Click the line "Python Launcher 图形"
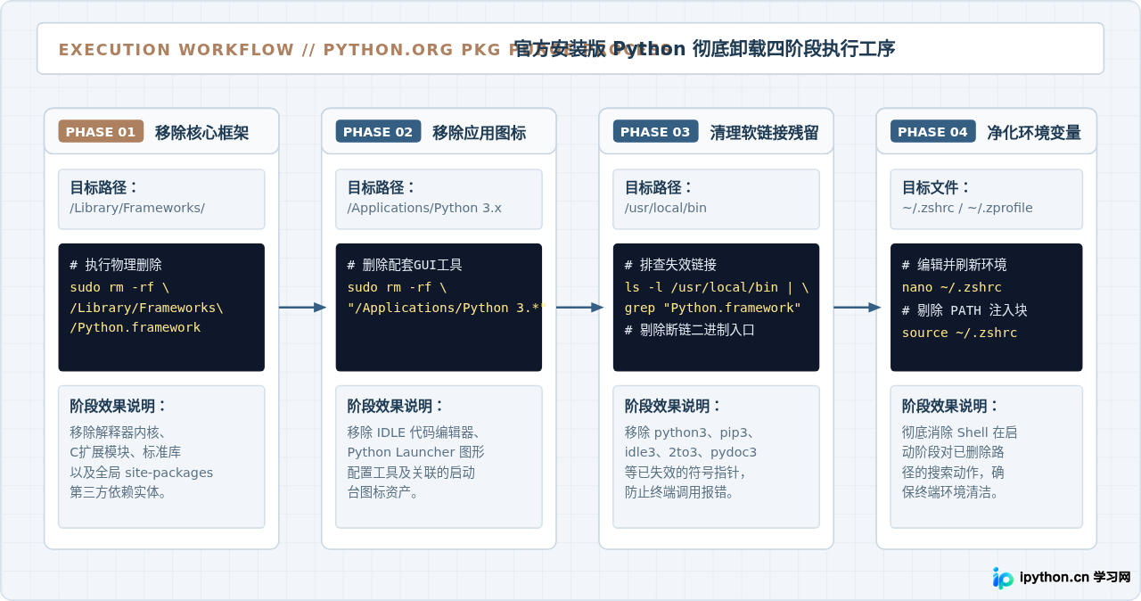Viewport: 1141px width, 601px height. pos(415,452)
